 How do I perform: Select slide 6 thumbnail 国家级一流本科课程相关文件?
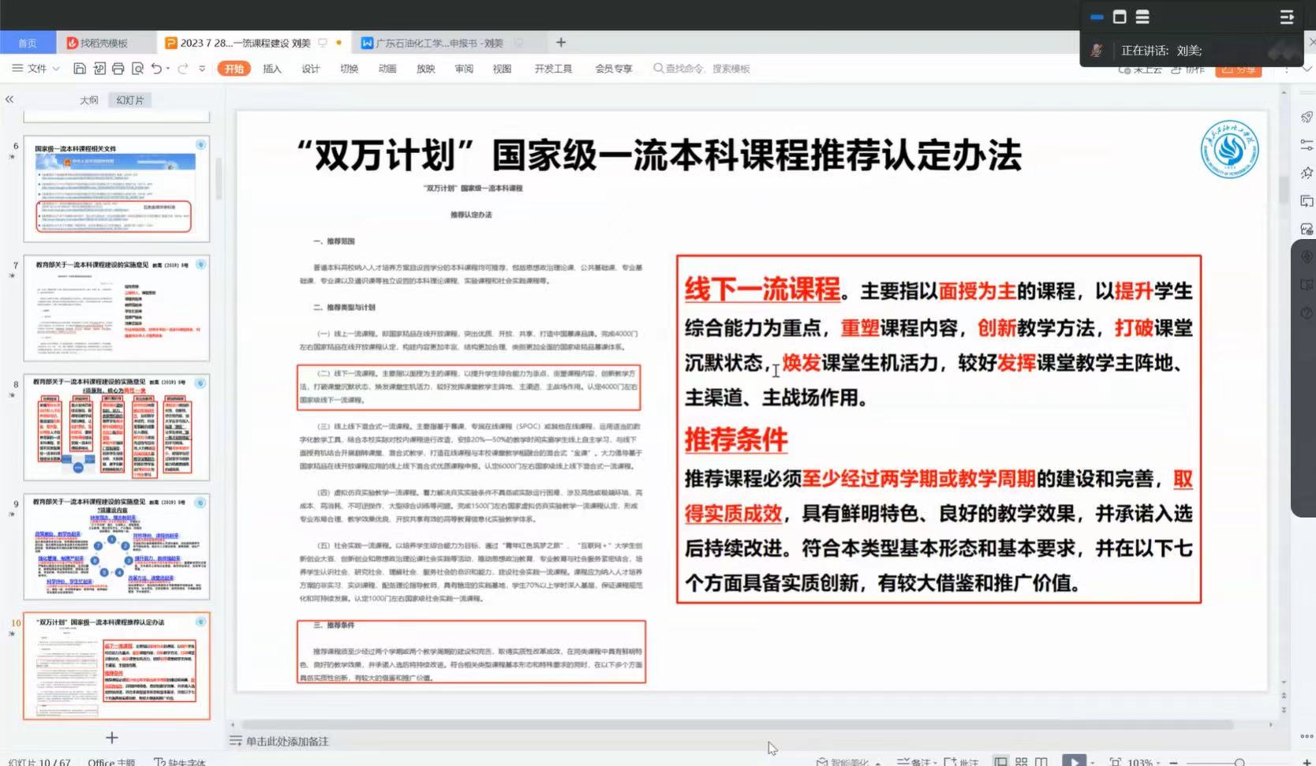click(117, 189)
